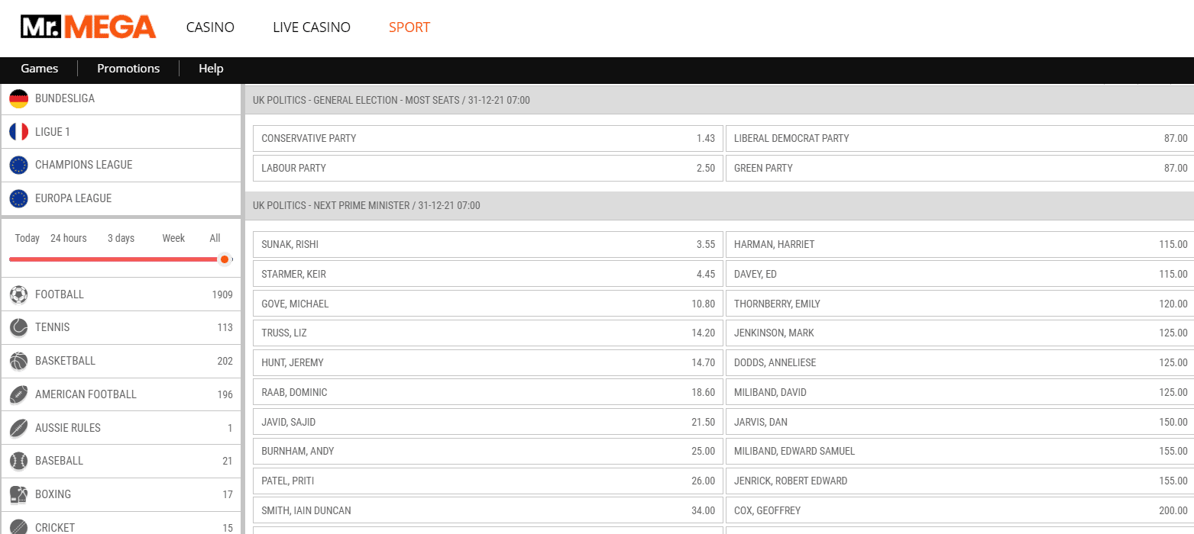1194x534 pixels.
Task: Open Champions League via its EU flag icon
Action: coord(19,165)
